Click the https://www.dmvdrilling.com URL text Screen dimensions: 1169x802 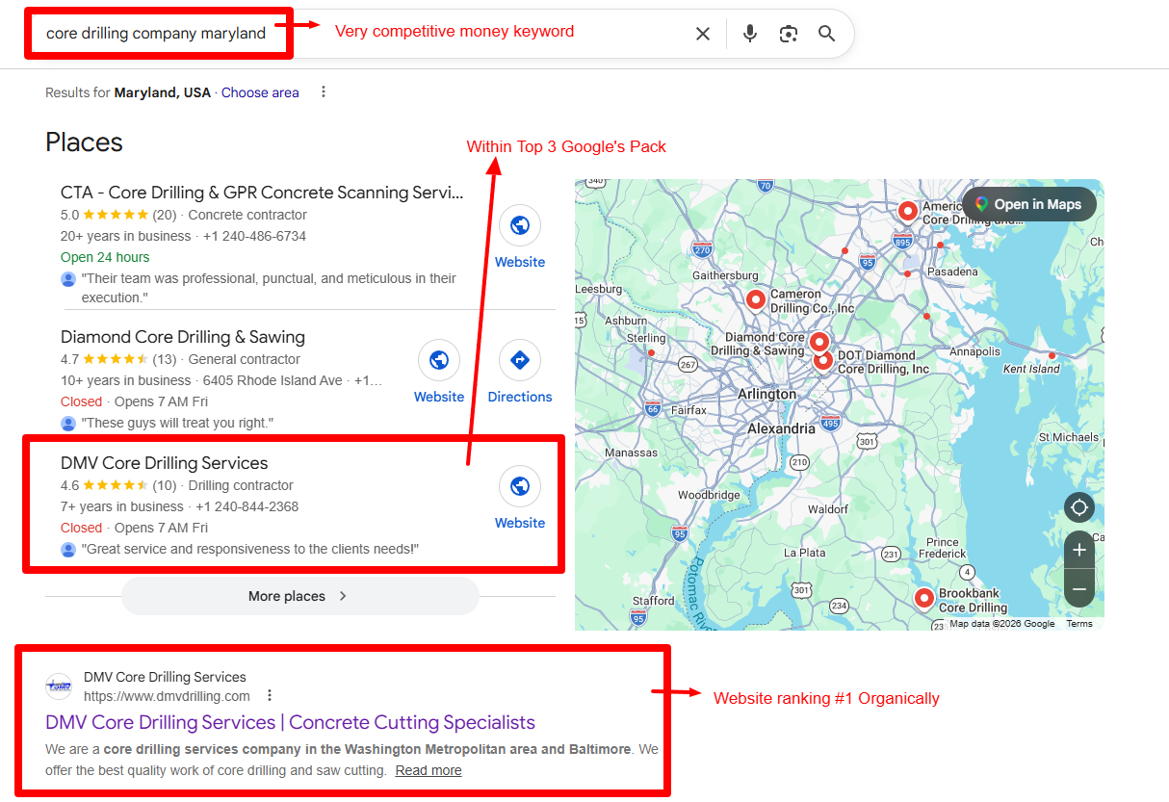tap(167, 696)
